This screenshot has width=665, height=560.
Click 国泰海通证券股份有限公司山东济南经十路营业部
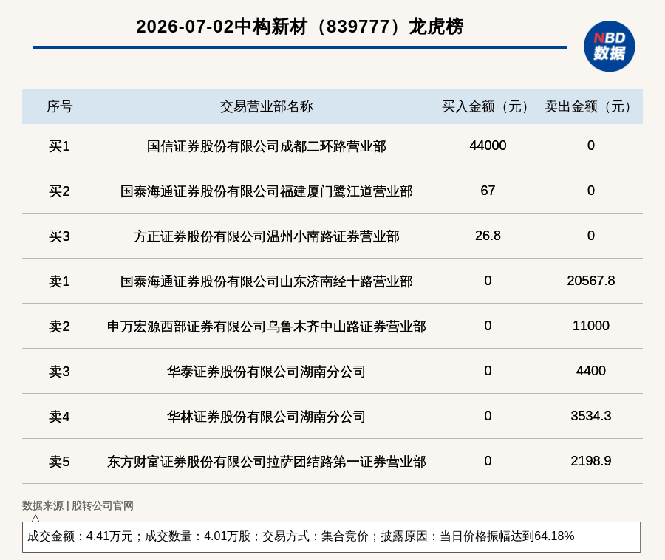(x=266, y=281)
